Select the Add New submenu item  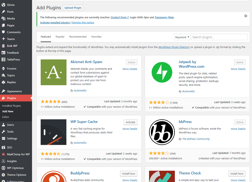point(8,112)
